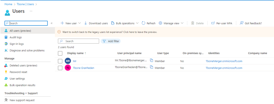Image resolution: width=274 pixels, height=104 pixels.
Task: Click Member cell in Mr row
Action: tap(160, 61)
